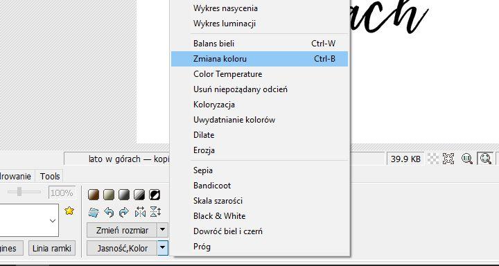Screen dimensions: 499x266
Task: Apply Sepia from the menu list
Action: pos(260,170)
